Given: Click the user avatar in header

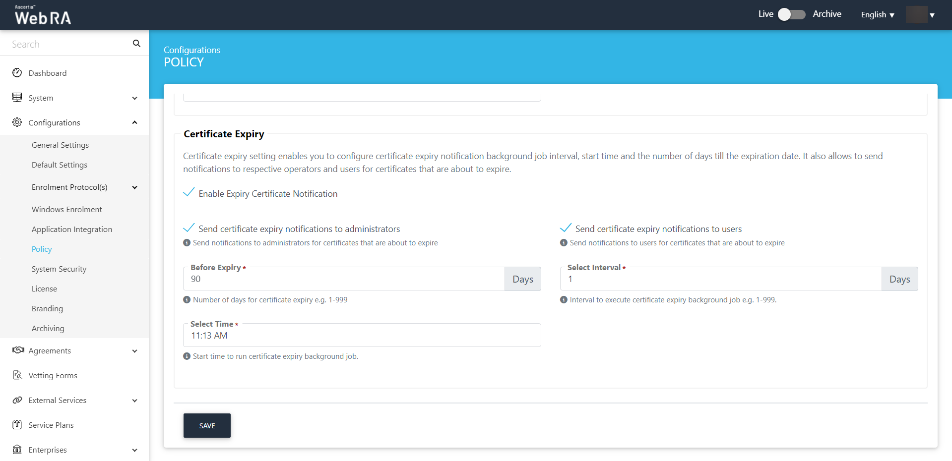Looking at the screenshot, I should pos(916,14).
